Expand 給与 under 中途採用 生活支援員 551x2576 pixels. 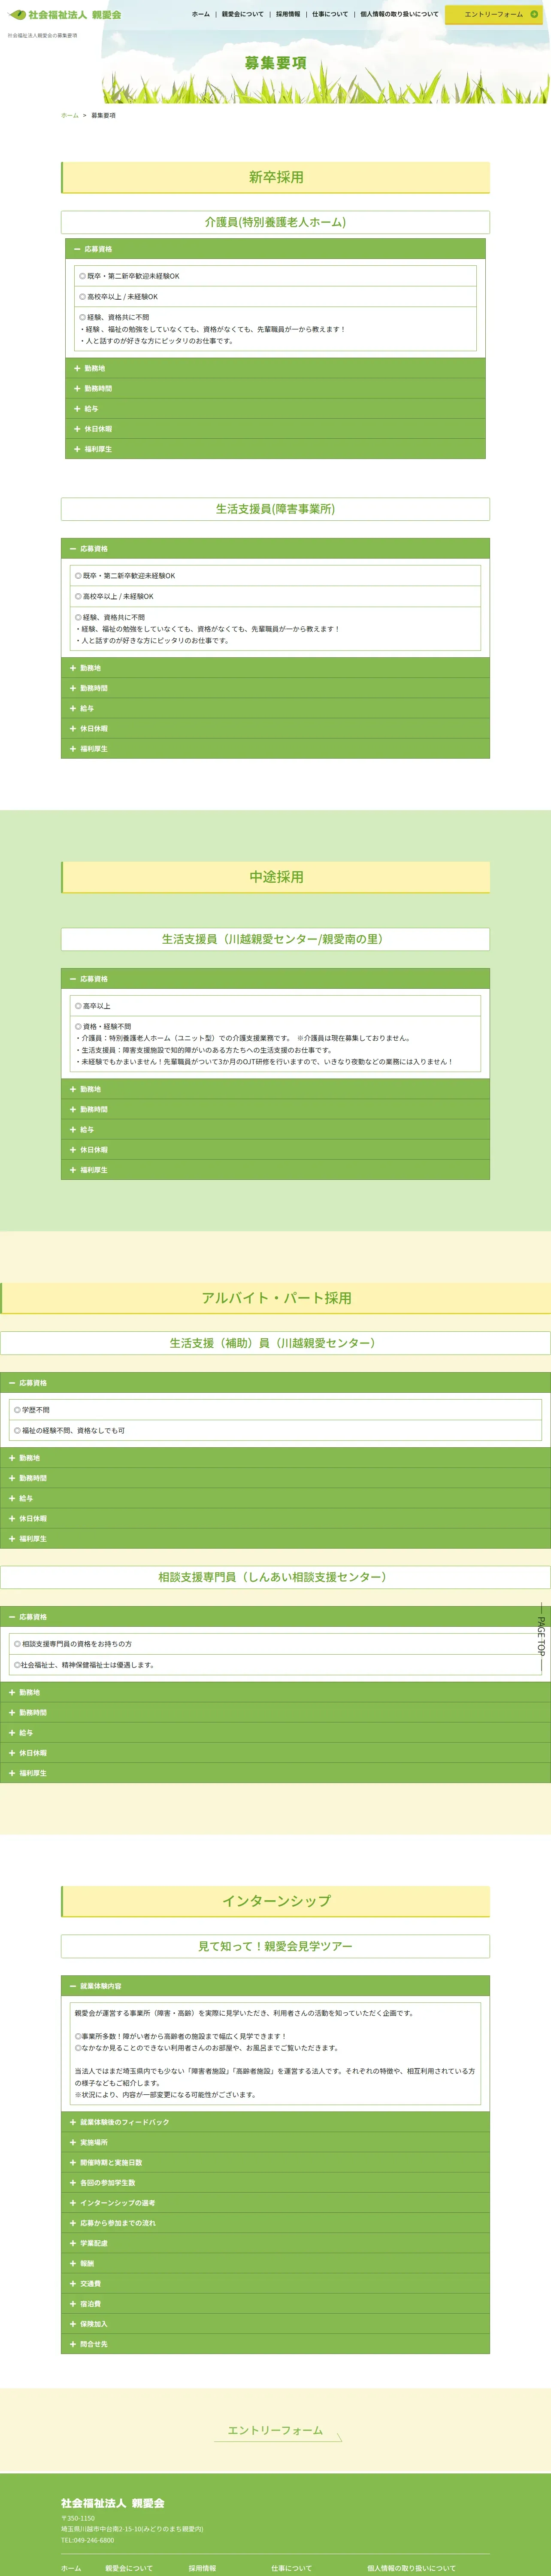click(x=275, y=1129)
